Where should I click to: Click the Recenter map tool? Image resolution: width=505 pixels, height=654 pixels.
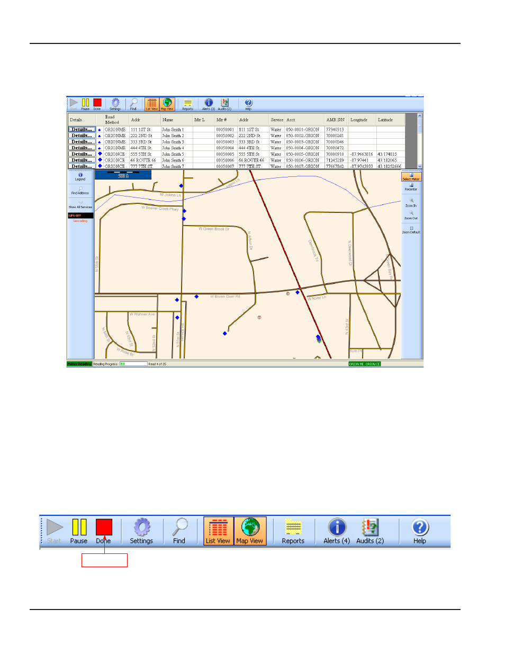click(411, 187)
